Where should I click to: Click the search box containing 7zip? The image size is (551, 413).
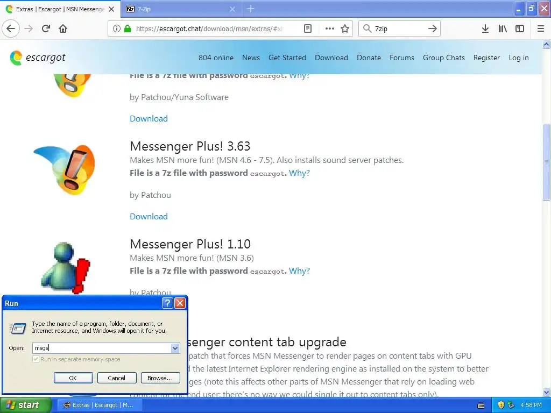pyautogui.click(x=400, y=29)
